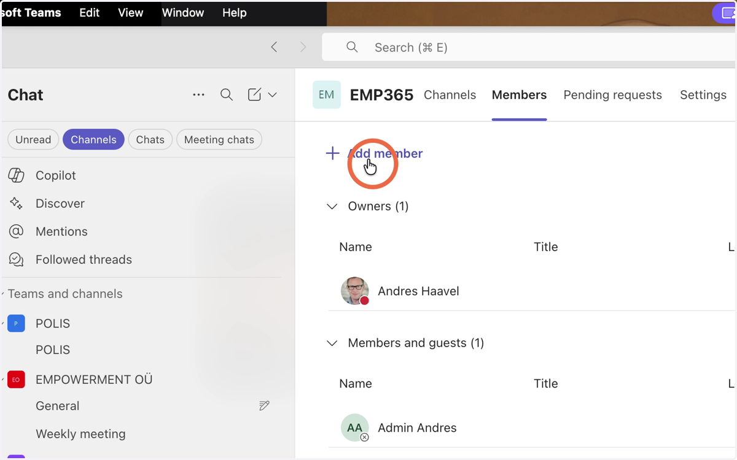This screenshot has height=460, width=737.
Task: Click the Copilot icon
Action: [16, 175]
